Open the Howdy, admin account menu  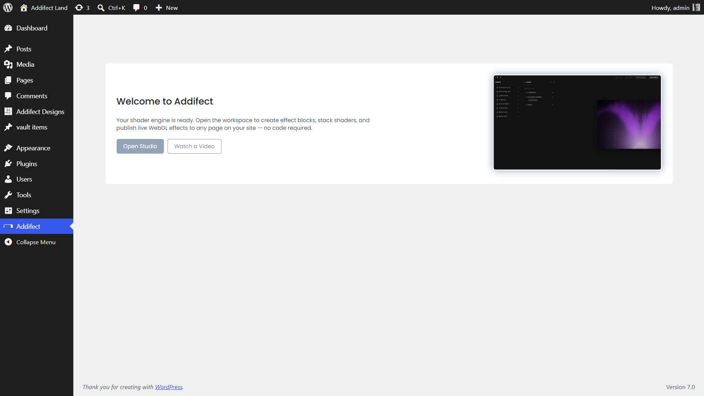click(676, 8)
